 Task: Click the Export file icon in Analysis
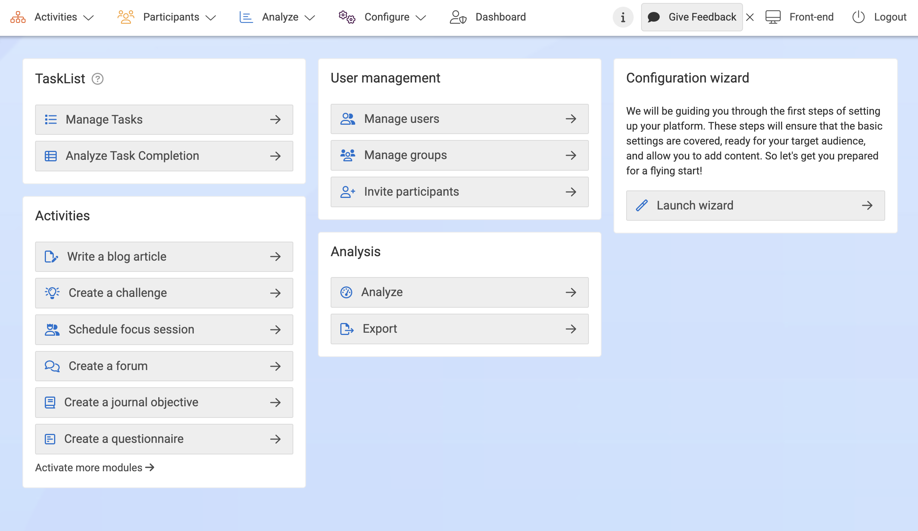[347, 329]
